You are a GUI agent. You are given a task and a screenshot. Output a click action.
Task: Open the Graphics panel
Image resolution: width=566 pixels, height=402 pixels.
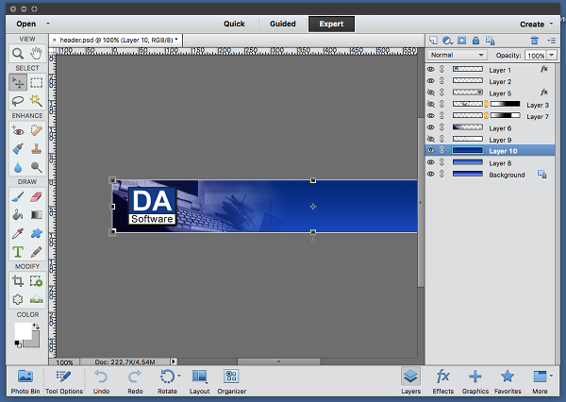point(475,381)
